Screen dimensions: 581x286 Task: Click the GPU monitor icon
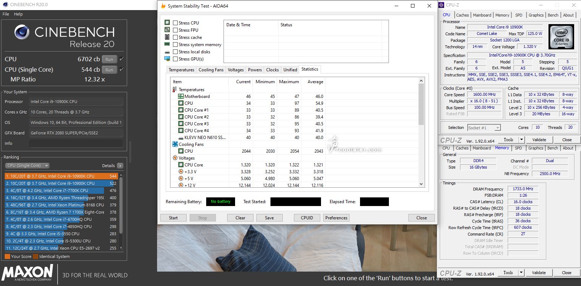tap(167, 59)
